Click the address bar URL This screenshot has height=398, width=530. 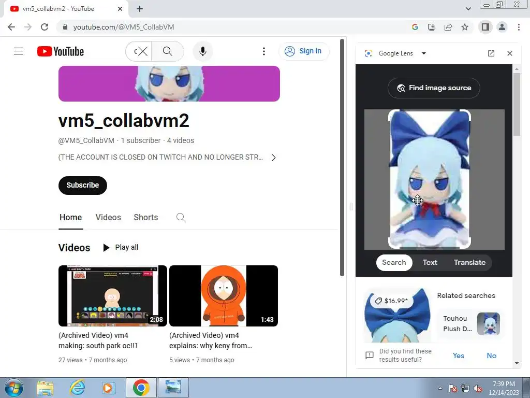coord(124,27)
